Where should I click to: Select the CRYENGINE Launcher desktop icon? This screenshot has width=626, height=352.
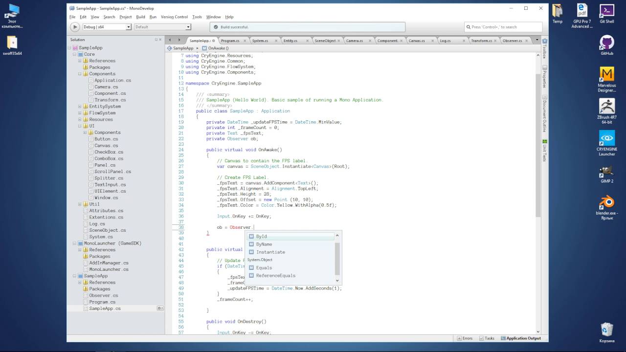[x=607, y=143]
